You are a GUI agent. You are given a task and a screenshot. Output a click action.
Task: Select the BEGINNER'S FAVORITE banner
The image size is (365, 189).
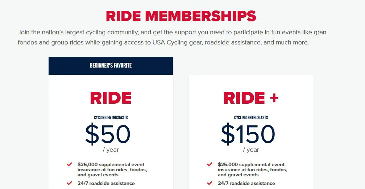(111, 66)
